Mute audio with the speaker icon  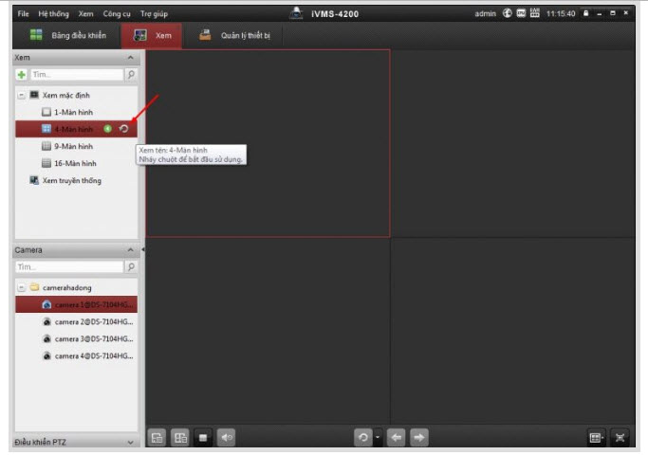227,437
